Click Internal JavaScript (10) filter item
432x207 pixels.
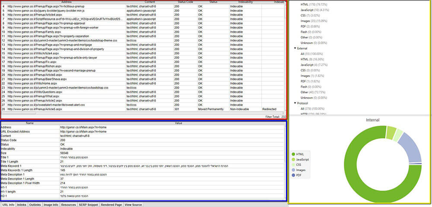(311, 10)
